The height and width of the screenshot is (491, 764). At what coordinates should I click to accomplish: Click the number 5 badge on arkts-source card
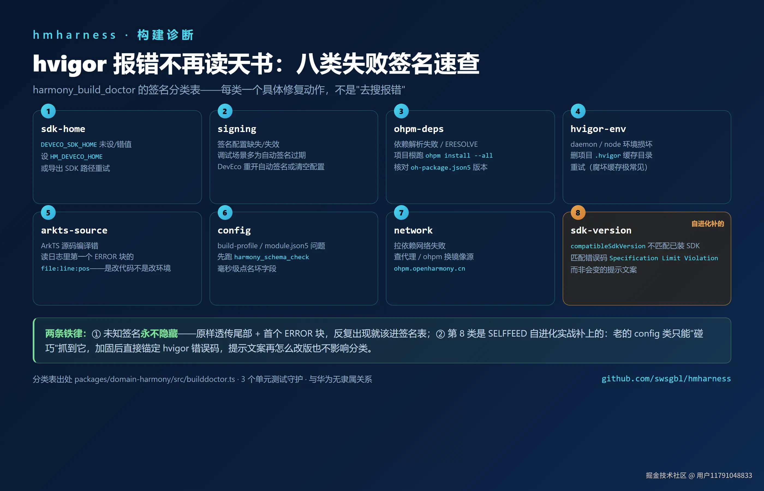coord(48,213)
